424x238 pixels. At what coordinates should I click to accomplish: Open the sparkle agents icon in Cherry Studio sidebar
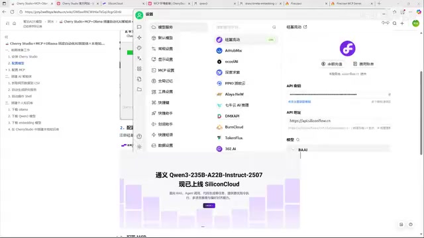pyautogui.click(x=139, y=38)
